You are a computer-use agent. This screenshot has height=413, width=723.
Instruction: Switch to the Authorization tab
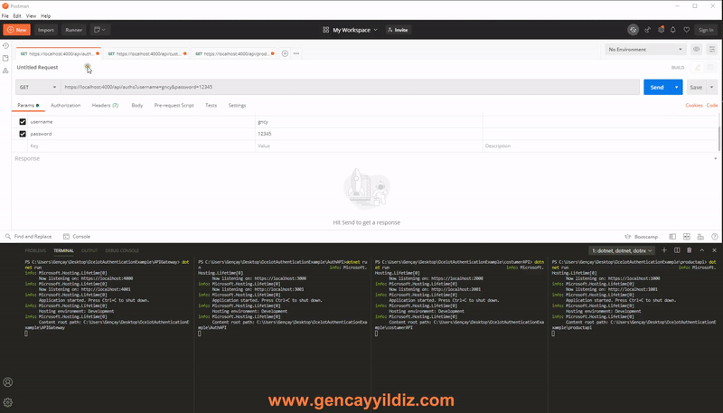65,106
